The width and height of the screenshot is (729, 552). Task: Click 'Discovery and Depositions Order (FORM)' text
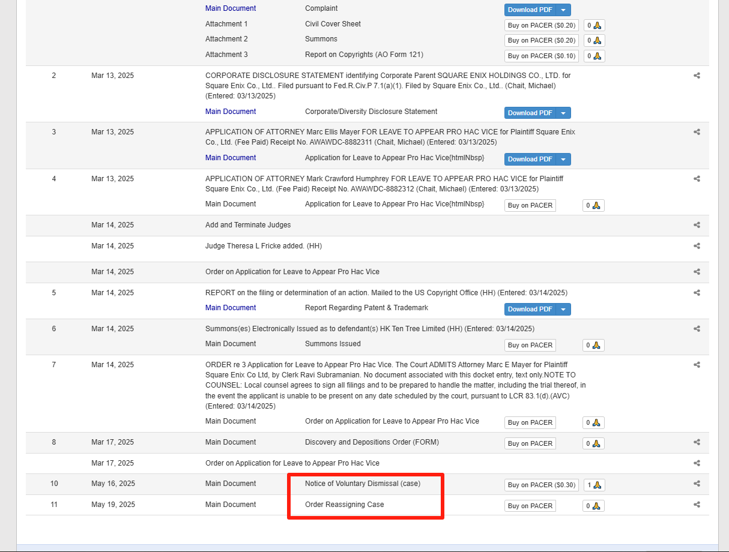pyautogui.click(x=372, y=442)
